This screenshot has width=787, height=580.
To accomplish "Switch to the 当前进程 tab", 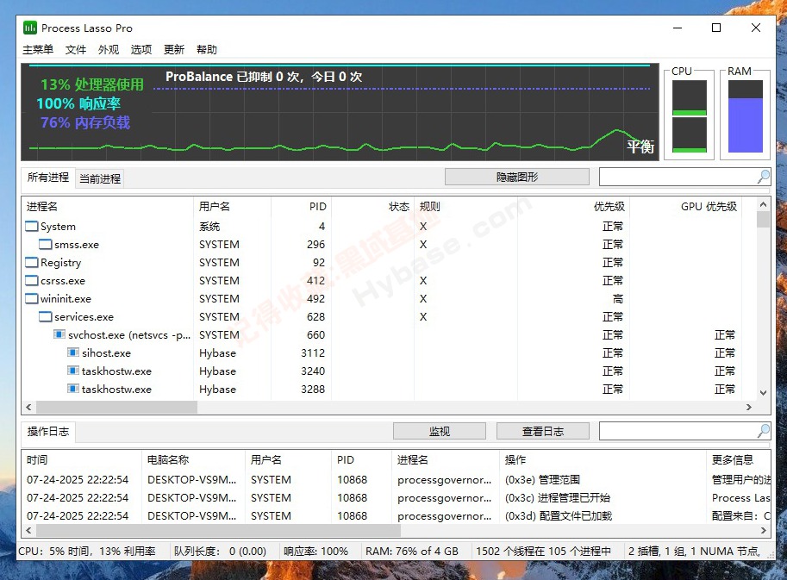I will coord(100,178).
